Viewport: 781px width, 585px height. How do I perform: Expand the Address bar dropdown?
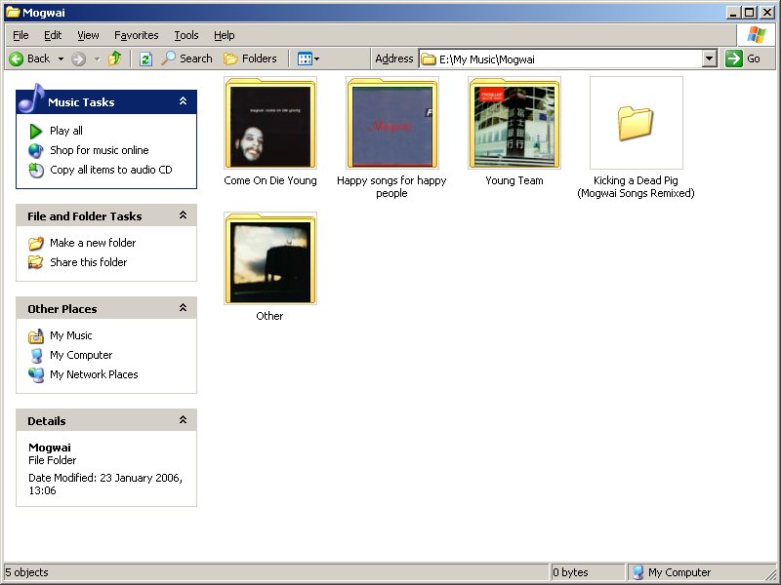(710, 58)
